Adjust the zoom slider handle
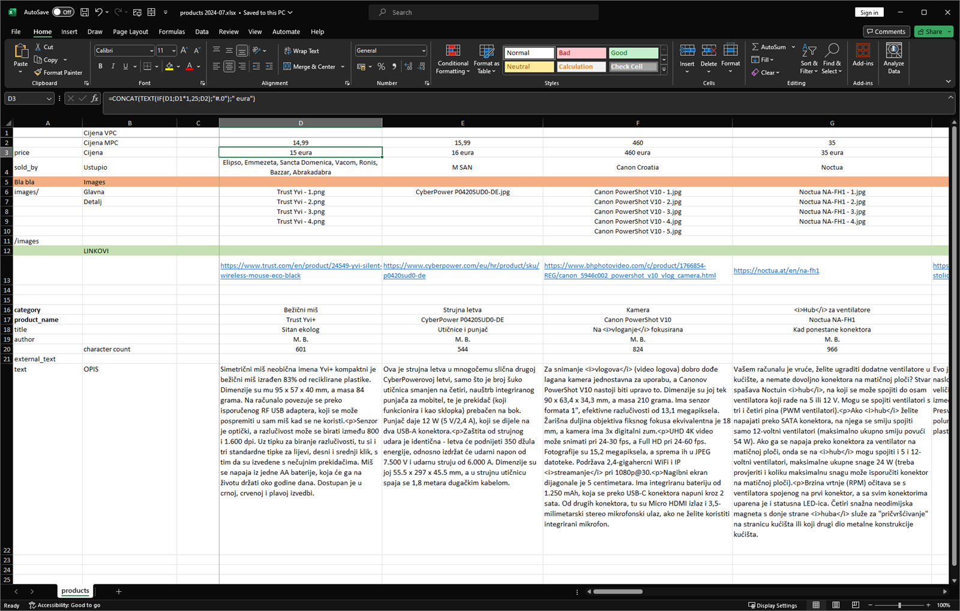This screenshot has width=960, height=611. 899,605
